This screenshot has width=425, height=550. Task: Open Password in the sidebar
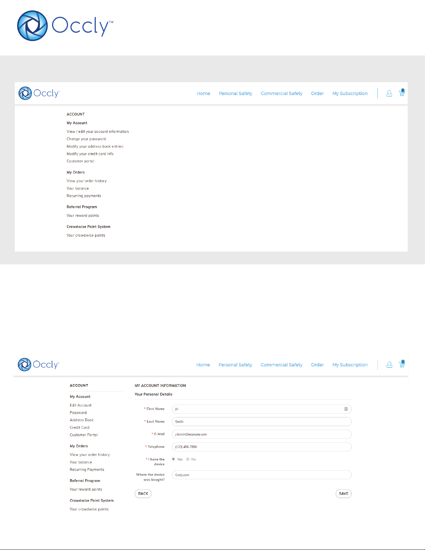(x=78, y=413)
